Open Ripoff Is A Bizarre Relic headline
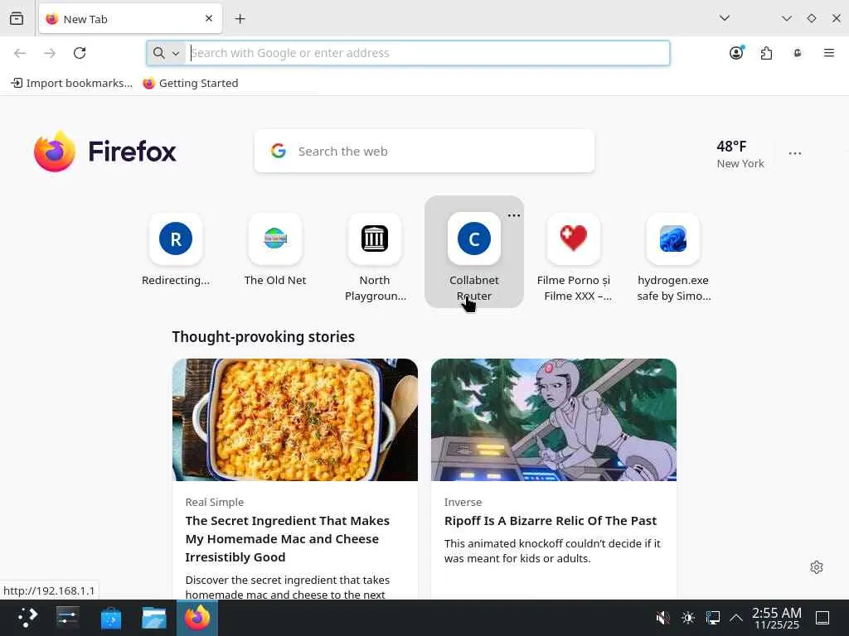 (551, 520)
